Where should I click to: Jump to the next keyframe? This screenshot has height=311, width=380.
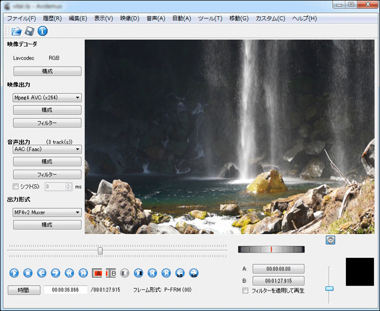[83, 273]
